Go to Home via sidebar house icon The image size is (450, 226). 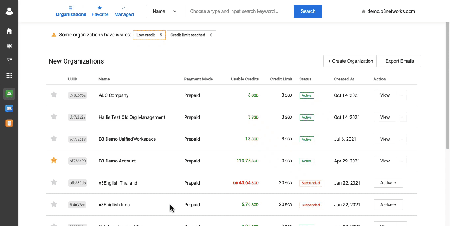coord(9,31)
